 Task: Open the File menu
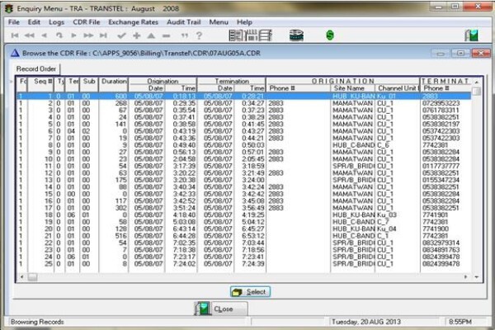coord(13,22)
